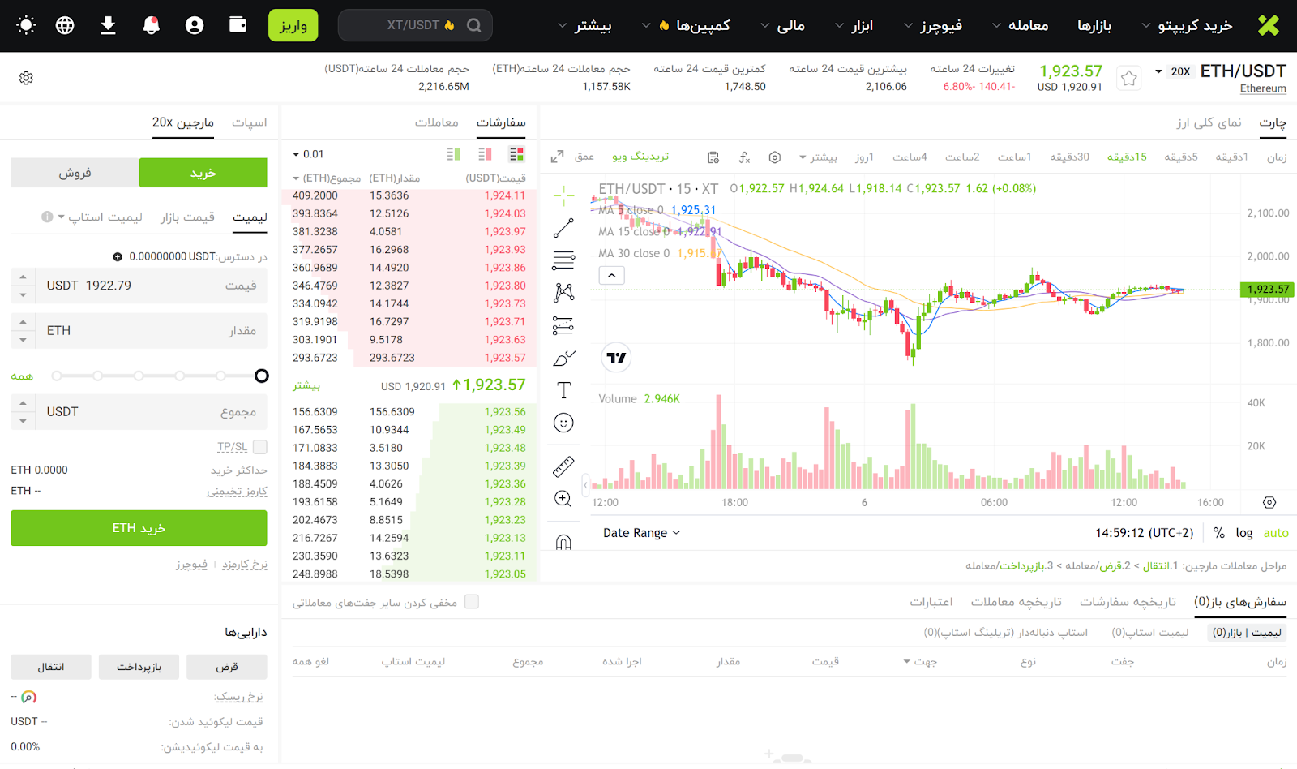This screenshot has width=1297, height=769.
Task: Toggle log scale on chart
Action: click(1243, 533)
